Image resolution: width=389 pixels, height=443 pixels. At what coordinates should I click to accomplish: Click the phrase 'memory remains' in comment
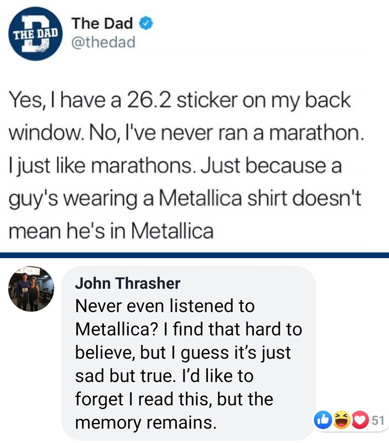click(x=146, y=422)
